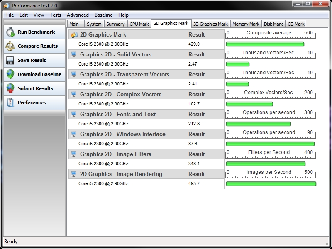The image size is (332, 249).
Task: Switch to the 3D Graphics Mark tab
Action: [210, 24]
